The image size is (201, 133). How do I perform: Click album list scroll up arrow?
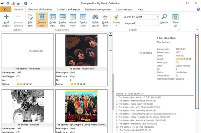pos(110,34)
